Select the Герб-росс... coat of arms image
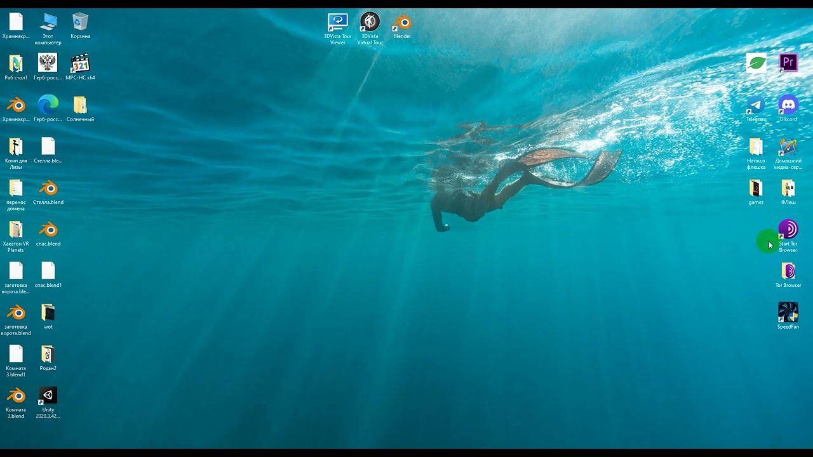Screen dimensions: 813x457 point(48,63)
